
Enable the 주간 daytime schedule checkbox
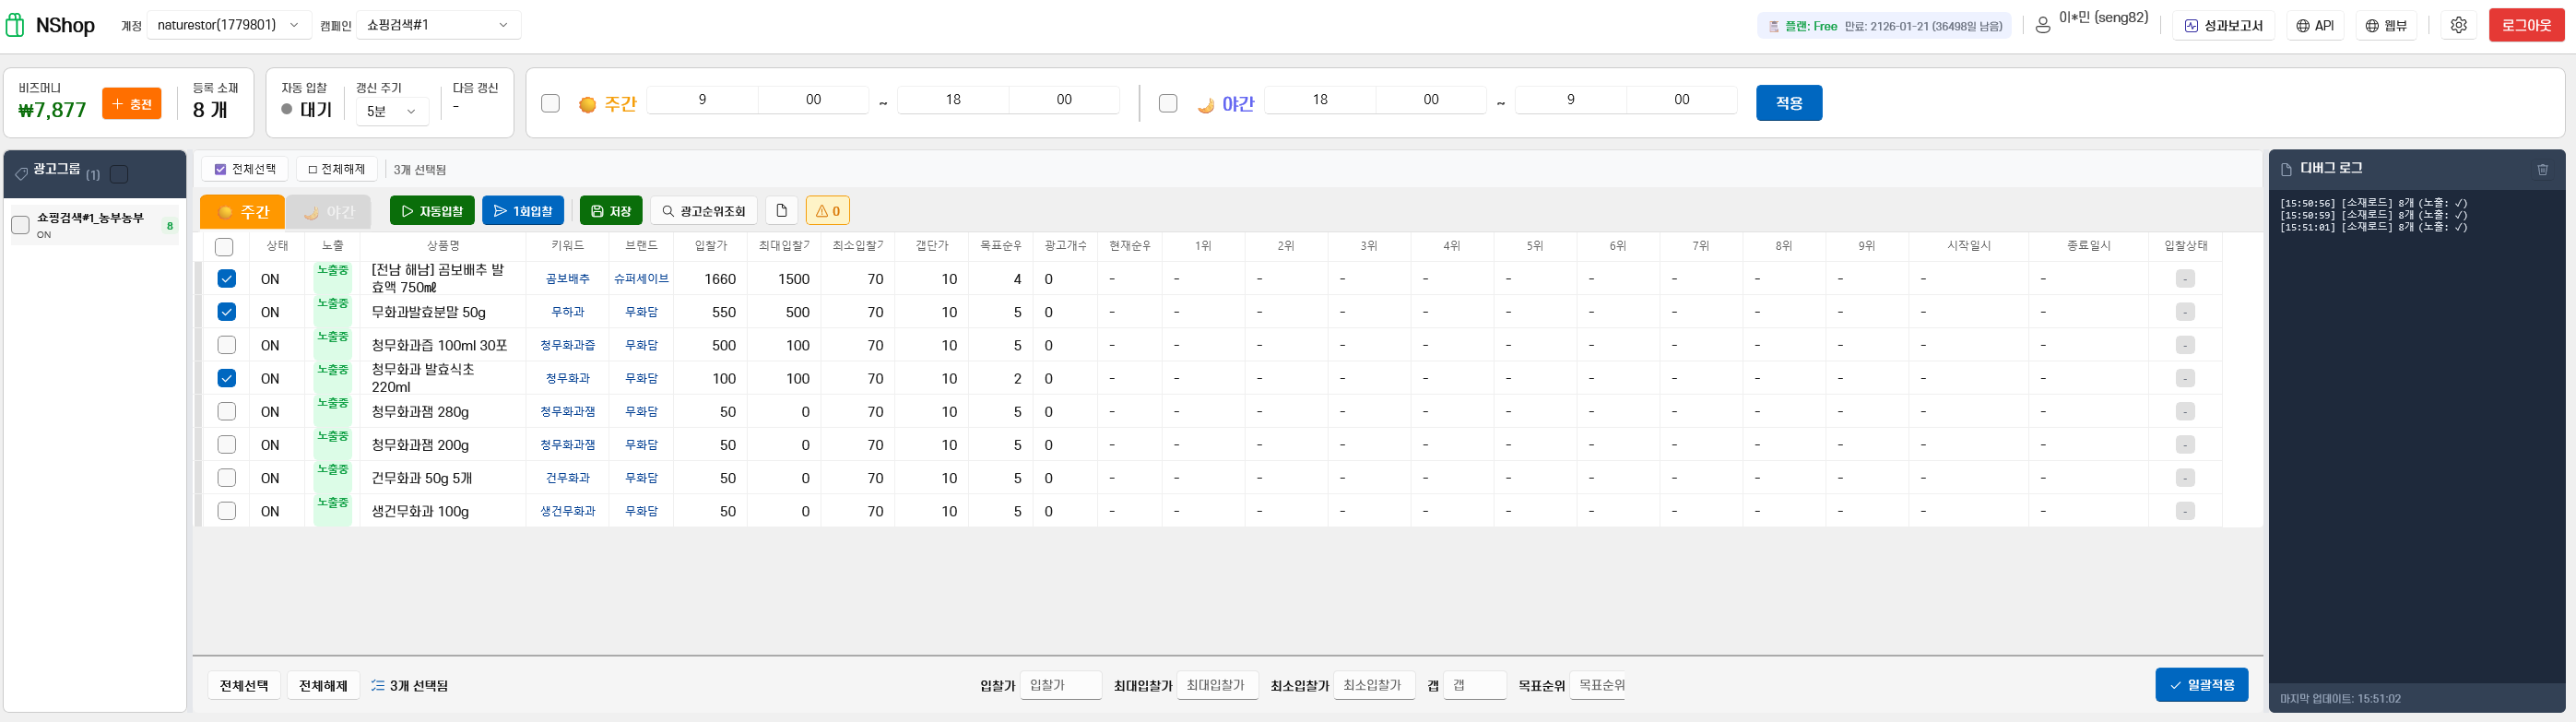(x=550, y=103)
